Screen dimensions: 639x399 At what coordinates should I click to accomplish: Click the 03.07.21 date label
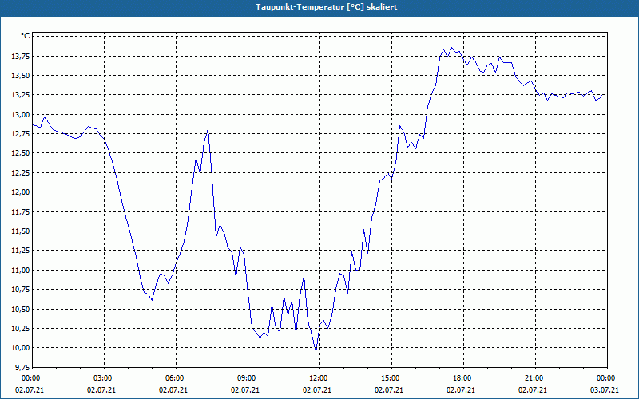coord(605,390)
